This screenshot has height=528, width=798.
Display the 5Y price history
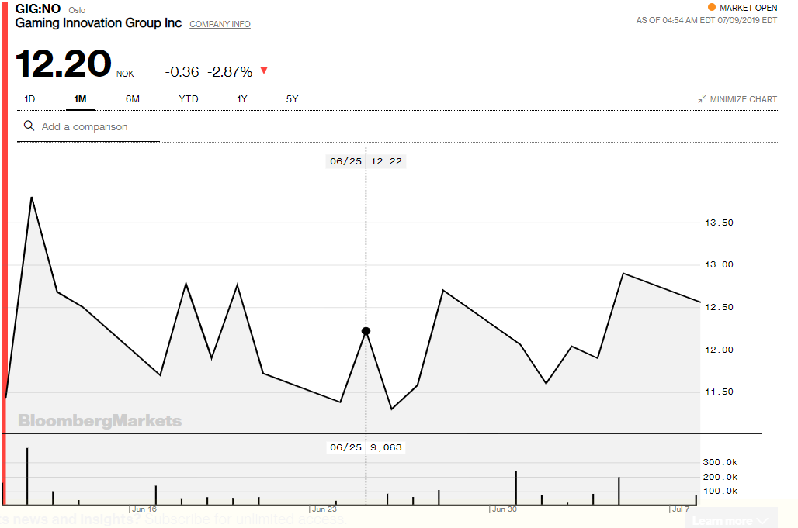(292, 99)
